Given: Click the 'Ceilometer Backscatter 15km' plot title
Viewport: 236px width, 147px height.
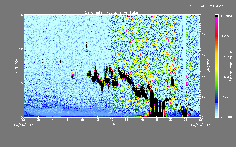Looking at the screenshot, I should click(x=112, y=12).
